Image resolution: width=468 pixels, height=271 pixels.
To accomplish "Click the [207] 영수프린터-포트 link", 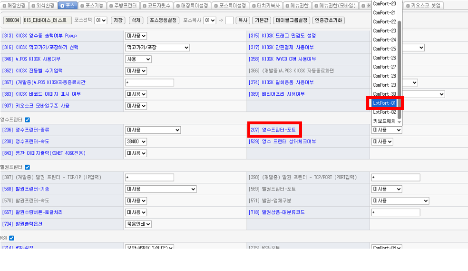I will [275, 130].
